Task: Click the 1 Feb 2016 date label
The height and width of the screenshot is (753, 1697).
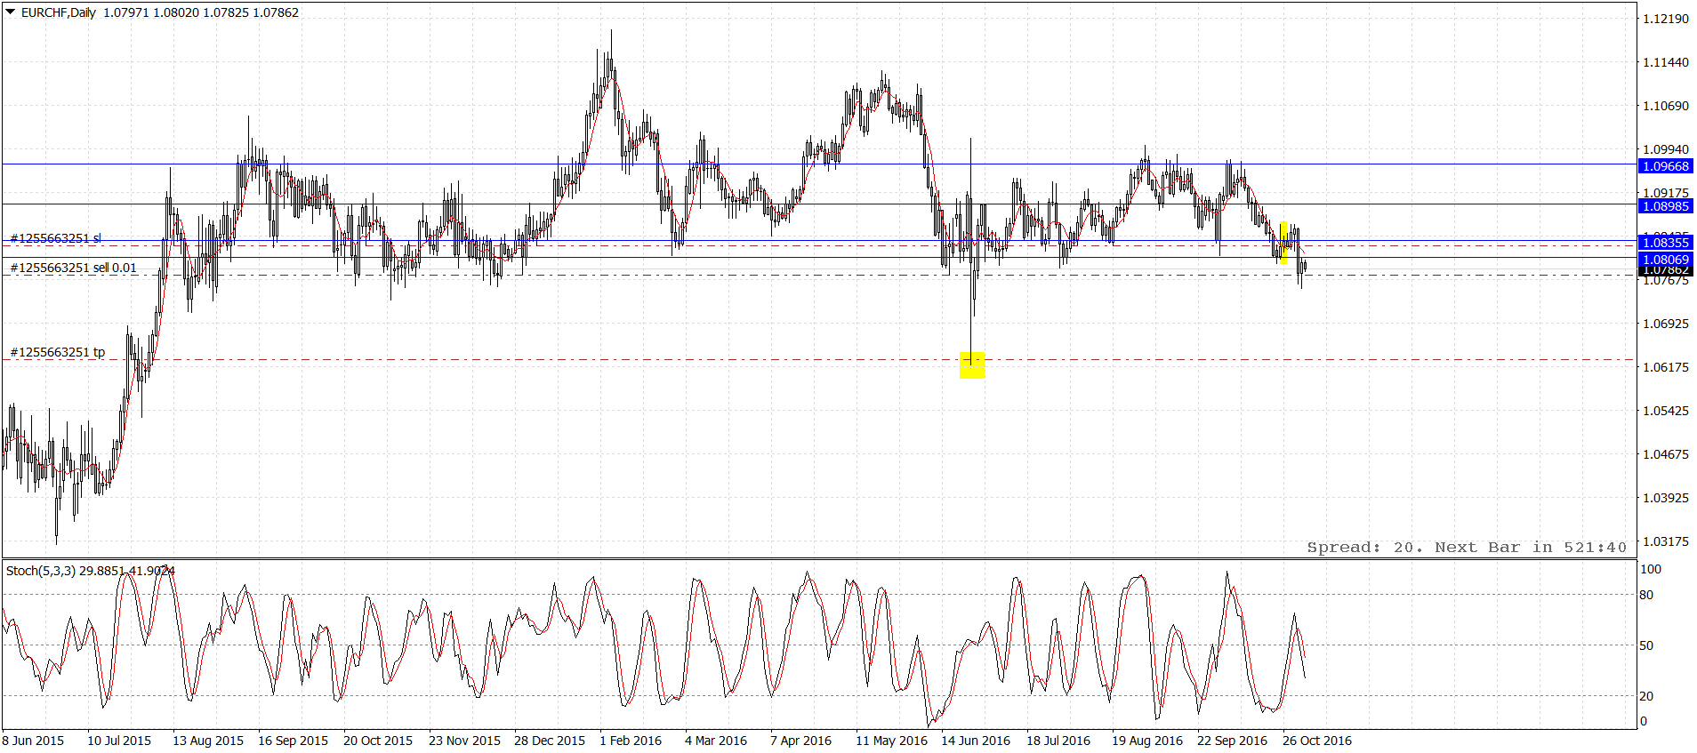Action: (x=631, y=741)
